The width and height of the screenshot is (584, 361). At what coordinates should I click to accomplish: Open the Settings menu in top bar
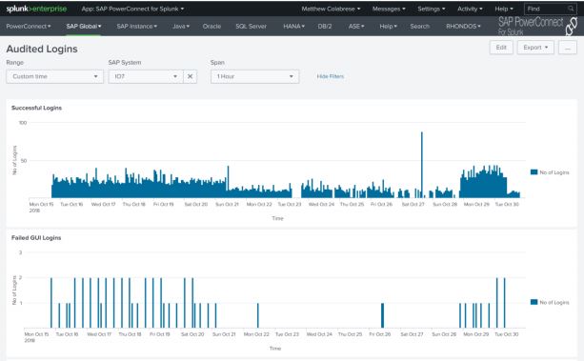[x=431, y=9]
